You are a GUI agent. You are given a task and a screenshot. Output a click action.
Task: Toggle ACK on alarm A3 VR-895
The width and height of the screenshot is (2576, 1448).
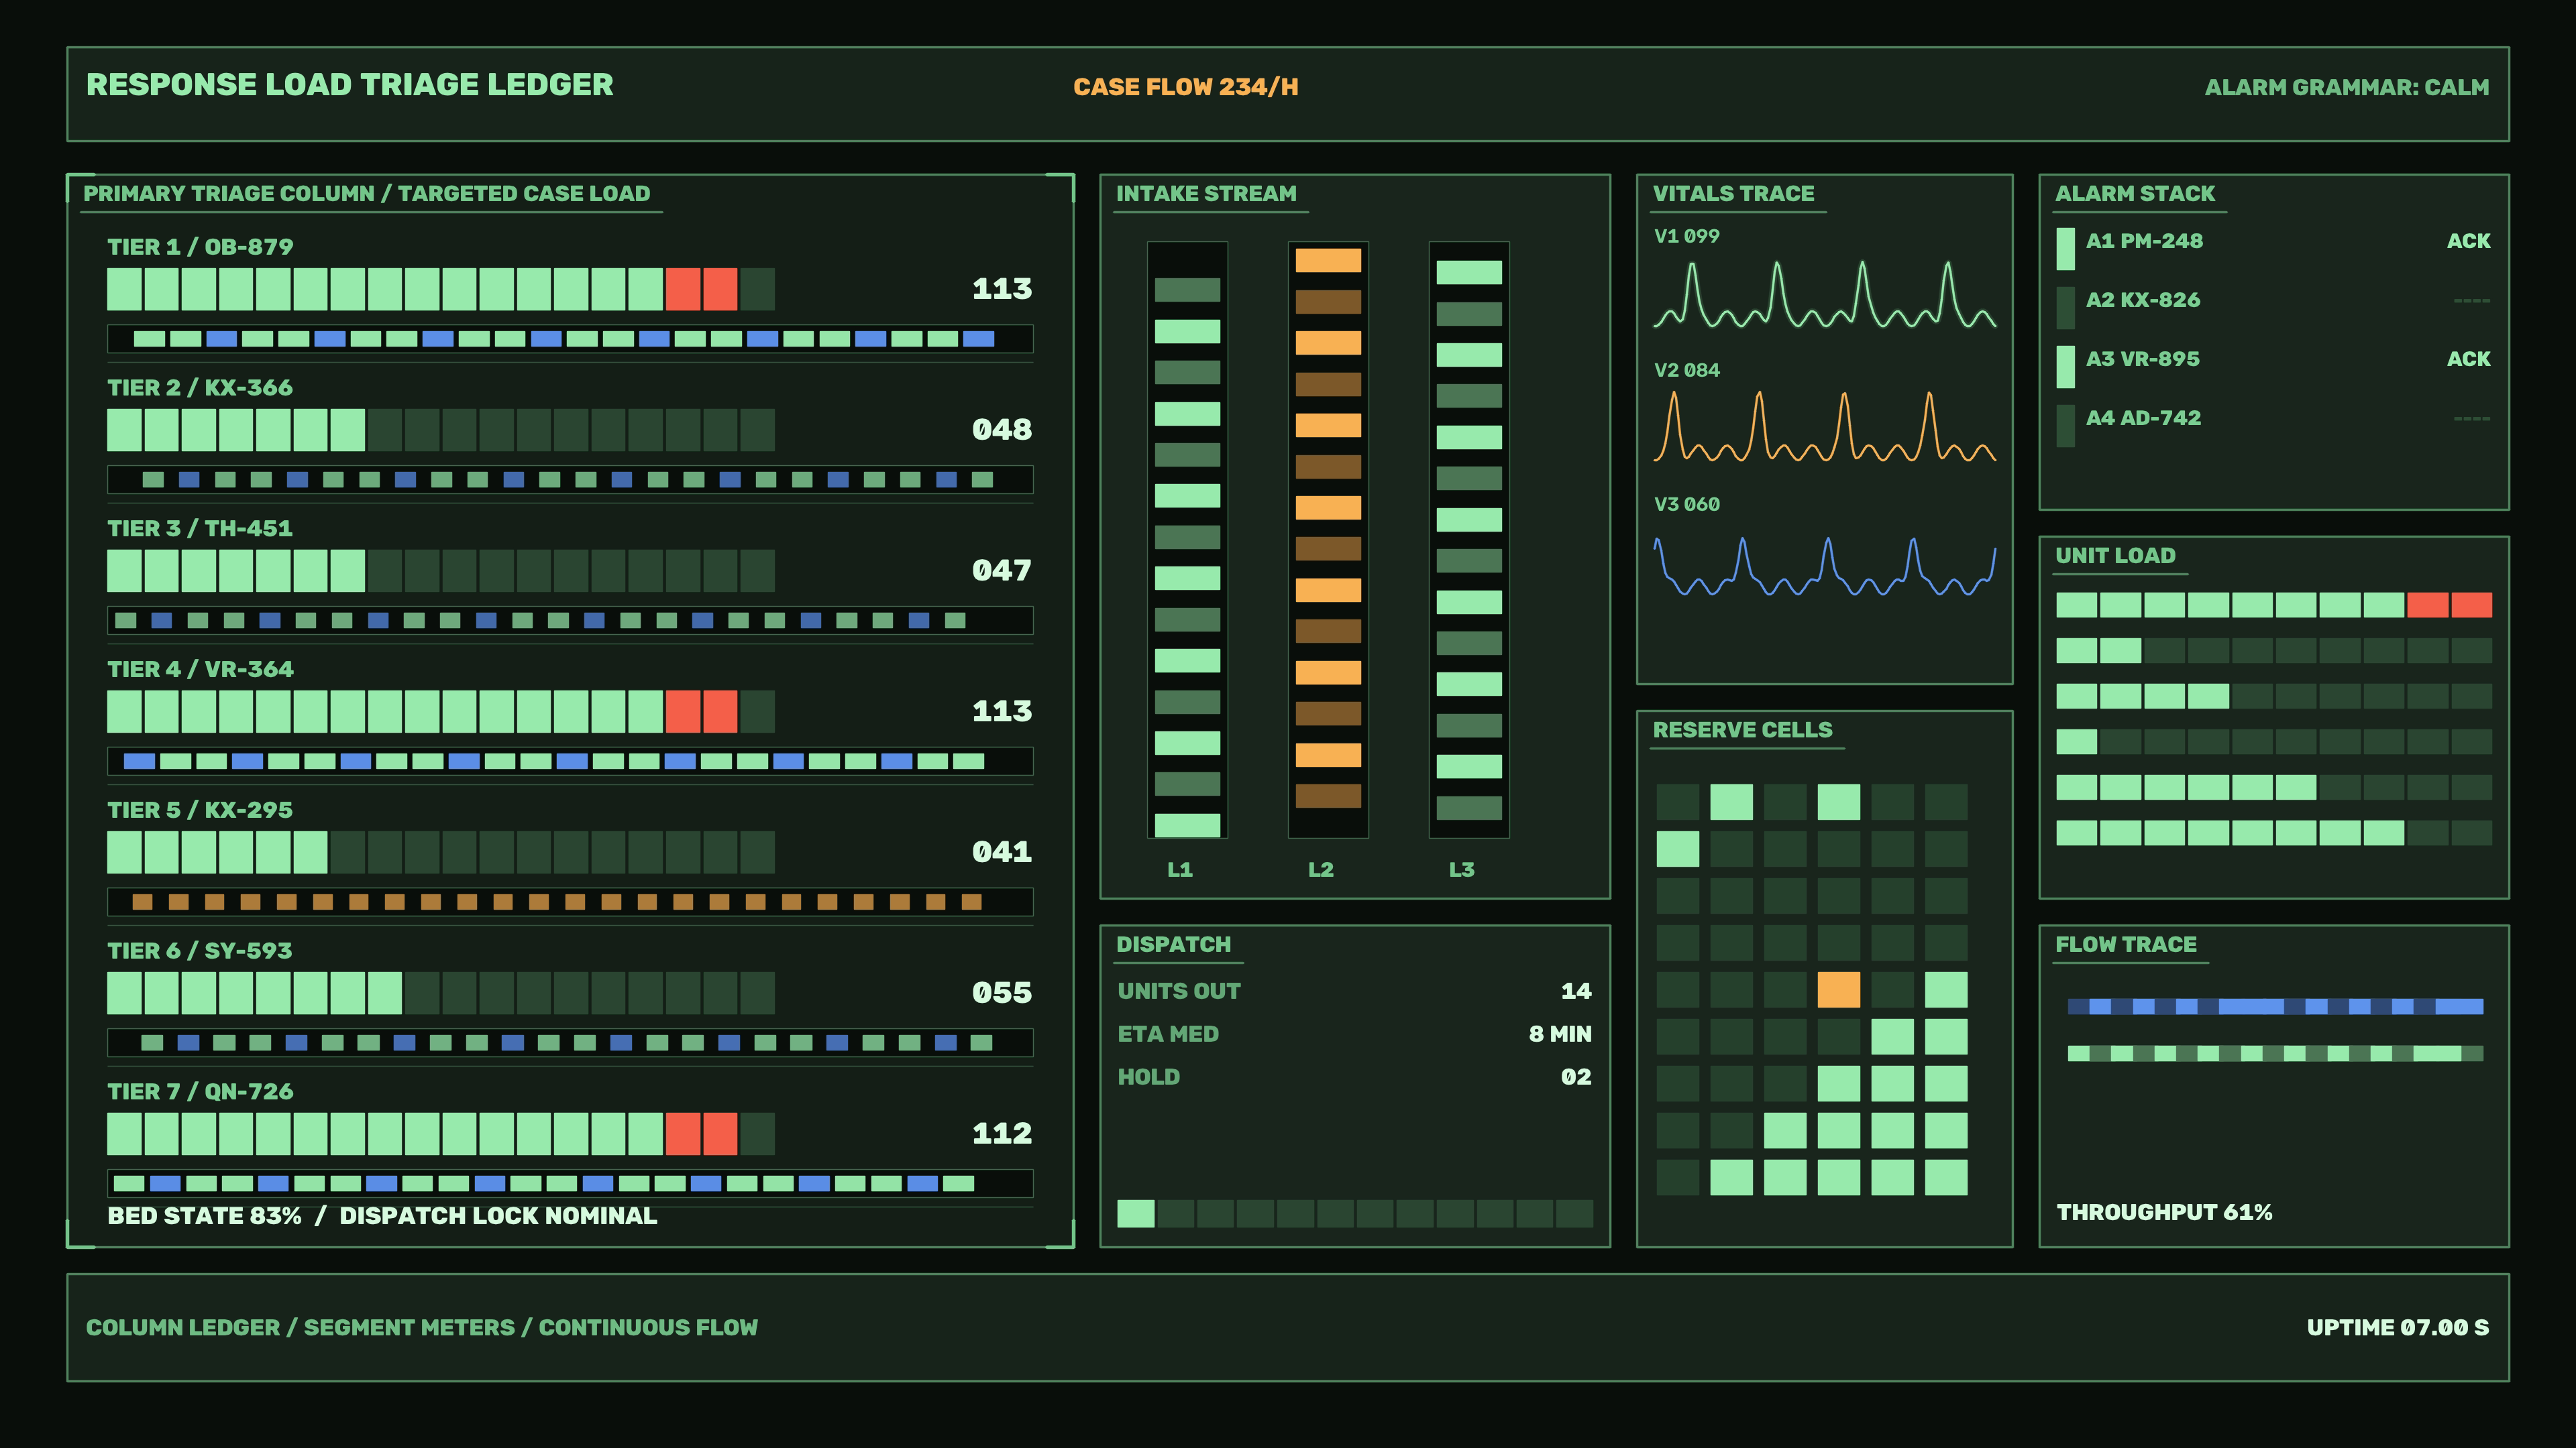click(2468, 359)
